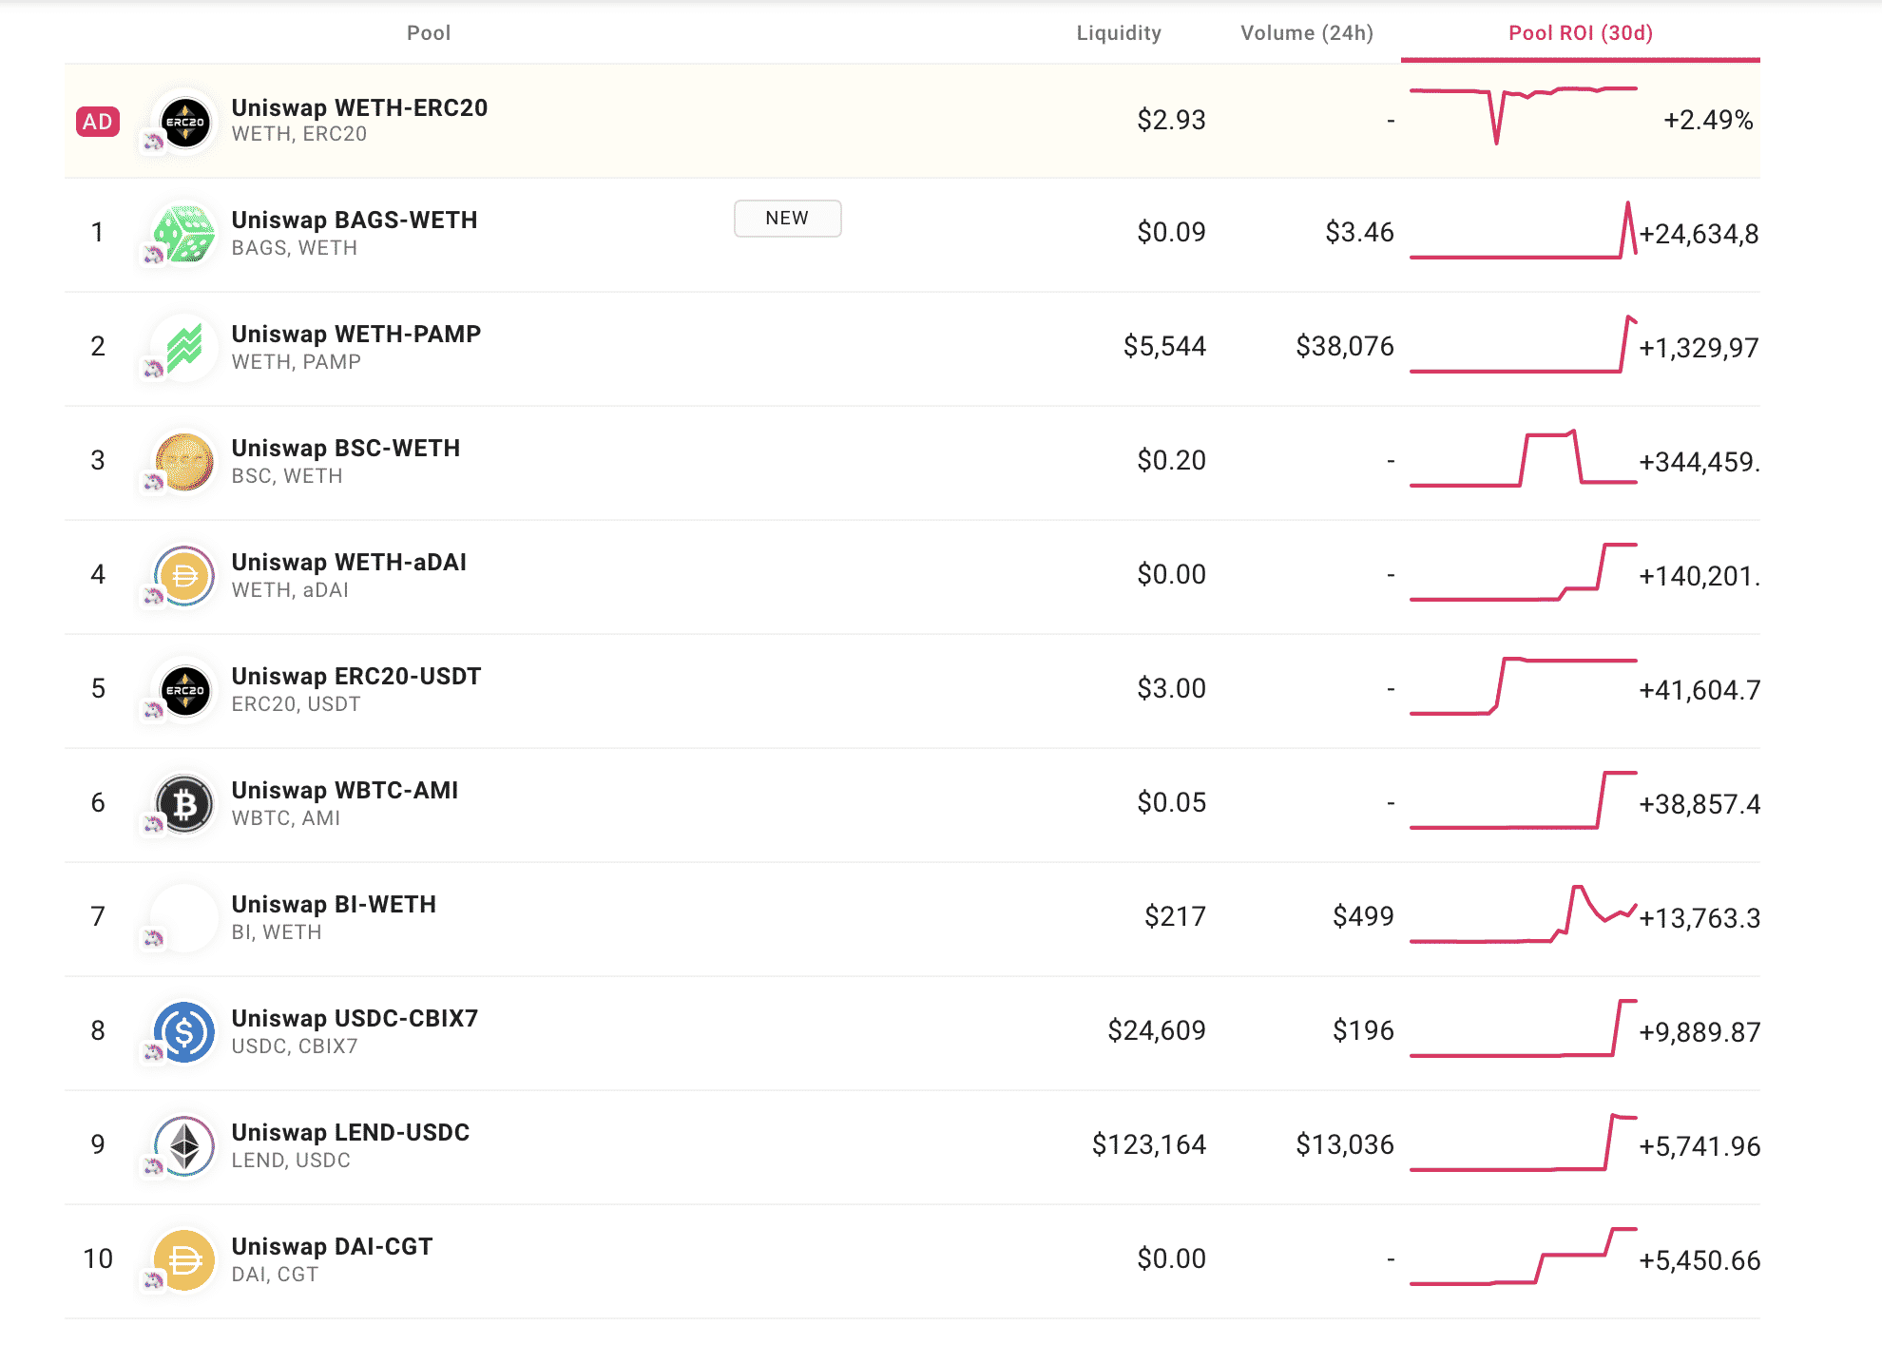Click the +41,604.7 ROI value
1882x1363 pixels.
[1700, 690]
